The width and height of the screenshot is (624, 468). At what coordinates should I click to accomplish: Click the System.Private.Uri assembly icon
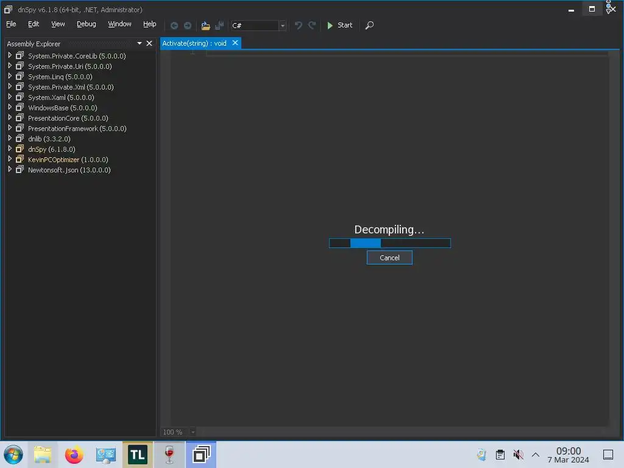click(x=19, y=66)
